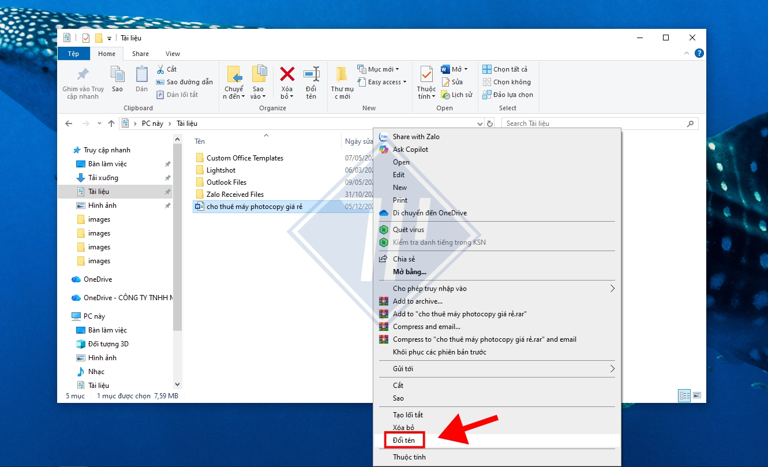Select Ask Copilot in the context menu
Image resolution: width=768 pixels, height=467 pixels.
pyautogui.click(x=497, y=150)
